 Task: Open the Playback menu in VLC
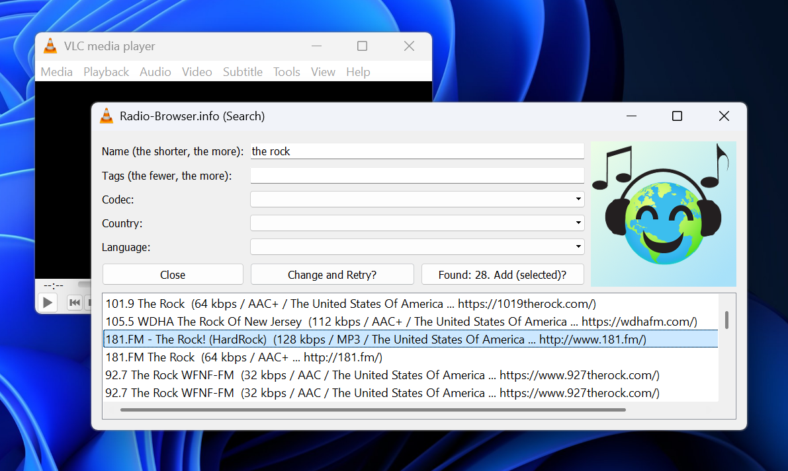point(106,72)
